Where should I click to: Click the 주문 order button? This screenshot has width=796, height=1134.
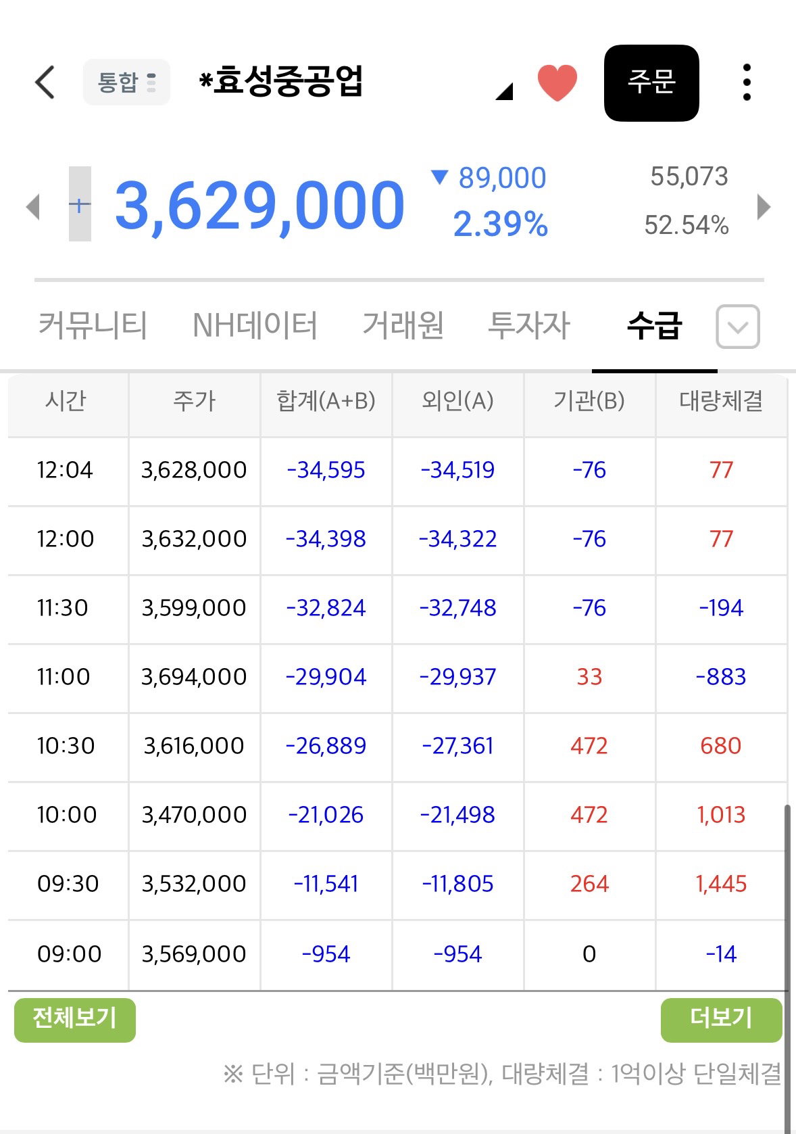[x=651, y=82]
